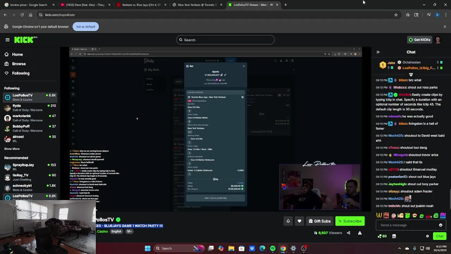Switch to Yankees vs. Blue Jays tab
This screenshot has height=254, width=451.
coord(141,5)
